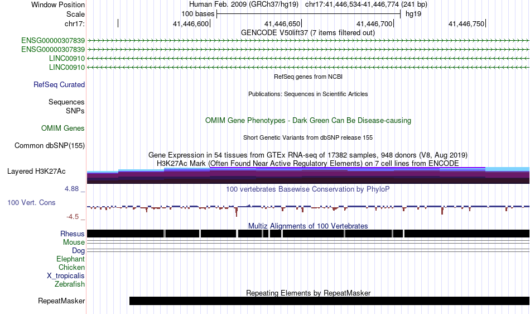This screenshot has height=314, width=530.
Task: Click the Window Position label
Action: 58,4
